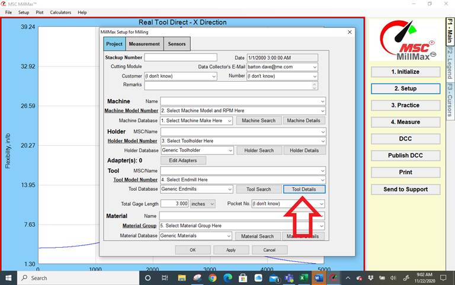Expand the Material Group dropdown
The width and height of the screenshot is (455, 285).
[322, 226]
